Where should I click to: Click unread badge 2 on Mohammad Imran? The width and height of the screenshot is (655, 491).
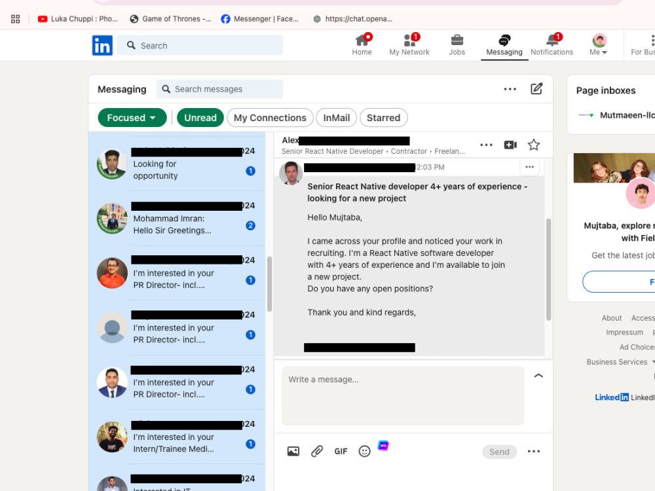[x=250, y=225]
